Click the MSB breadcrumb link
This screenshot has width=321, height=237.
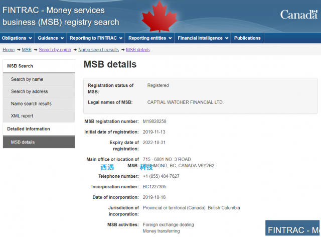pos(27,50)
